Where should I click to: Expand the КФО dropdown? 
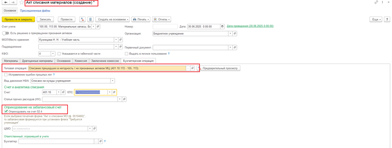point(53,53)
